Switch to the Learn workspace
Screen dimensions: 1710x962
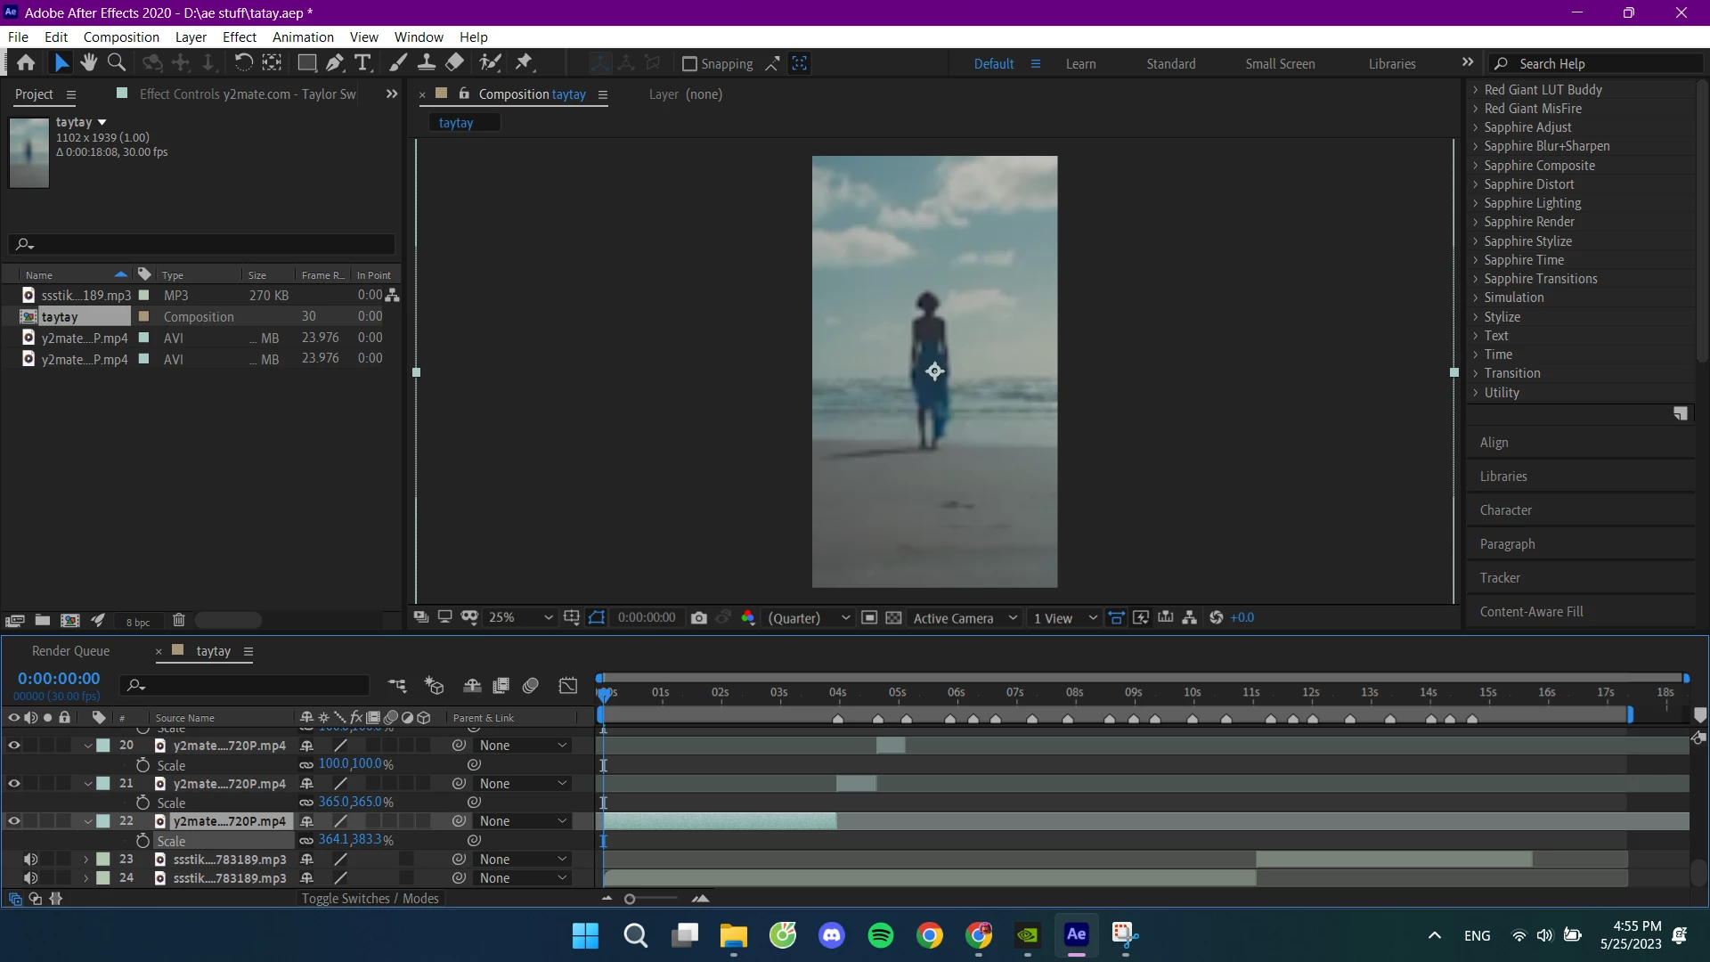click(1080, 63)
